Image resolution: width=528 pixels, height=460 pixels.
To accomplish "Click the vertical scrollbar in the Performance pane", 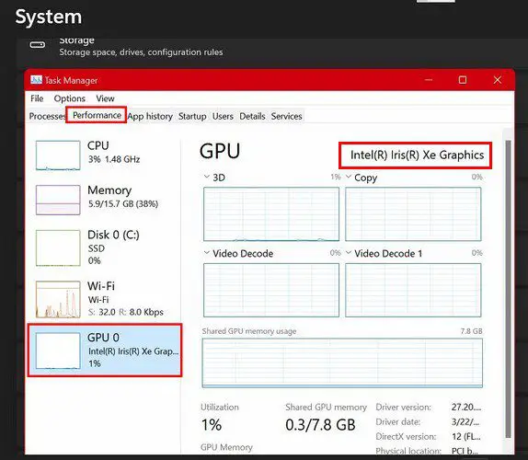I will 508,290.
